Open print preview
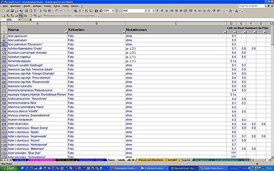The image size is (274, 171). (x=31, y=11)
